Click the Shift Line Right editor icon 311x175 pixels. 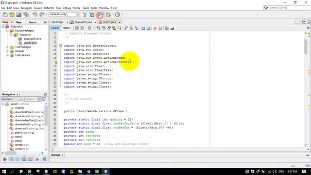tap(148, 28)
